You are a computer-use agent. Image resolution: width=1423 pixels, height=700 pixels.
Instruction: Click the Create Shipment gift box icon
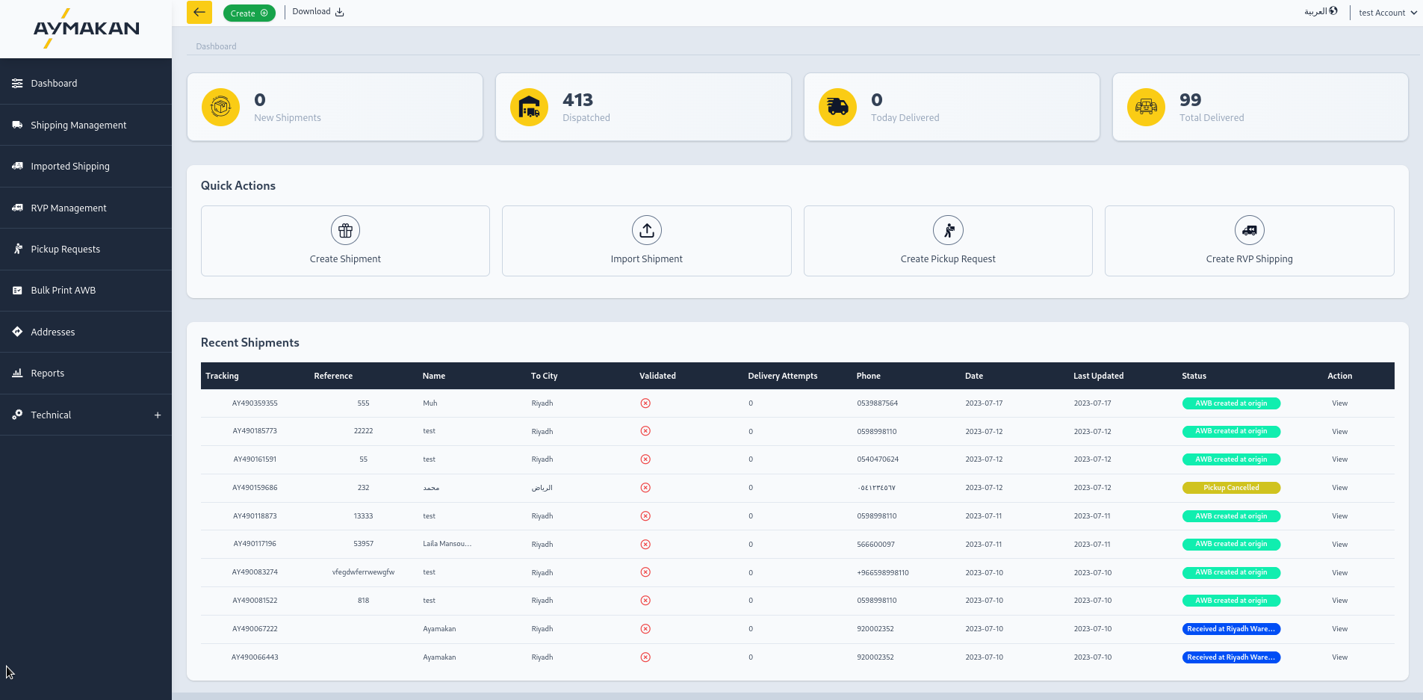coord(345,231)
